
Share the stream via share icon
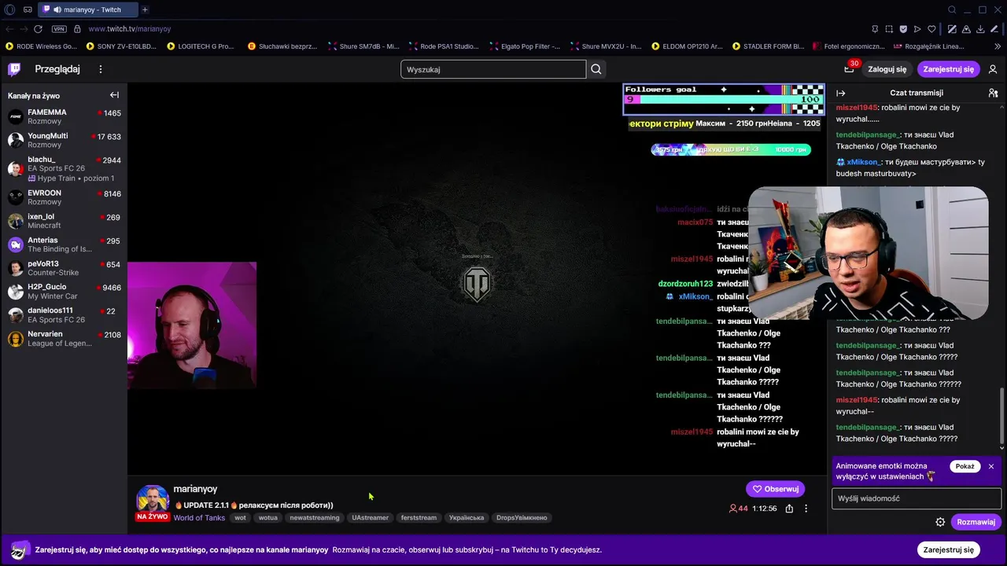pos(789,509)
